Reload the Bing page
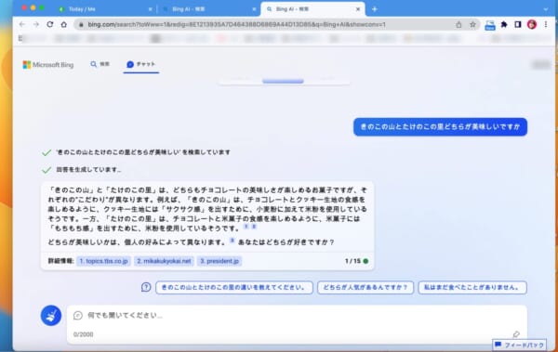Viewport: 558px width, 352px height. (x=50, y=24)
